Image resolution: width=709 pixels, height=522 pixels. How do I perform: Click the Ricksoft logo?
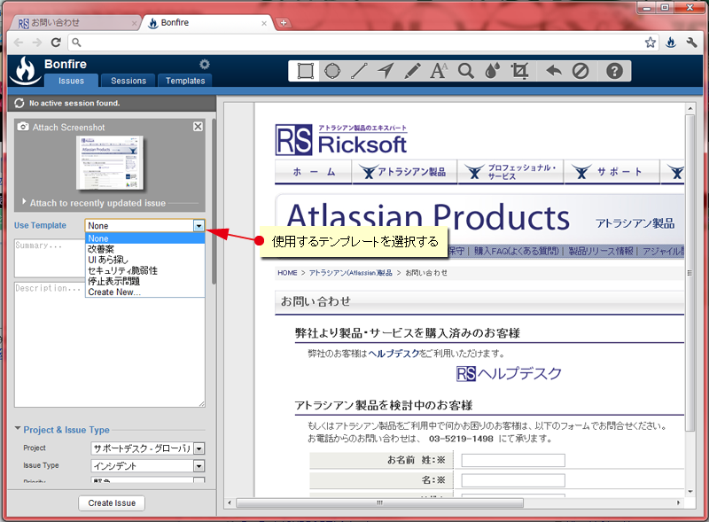tap(341, 140)
